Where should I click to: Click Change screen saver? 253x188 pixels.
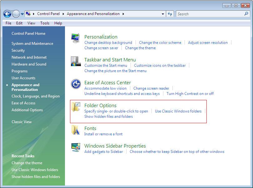[101, 48]
